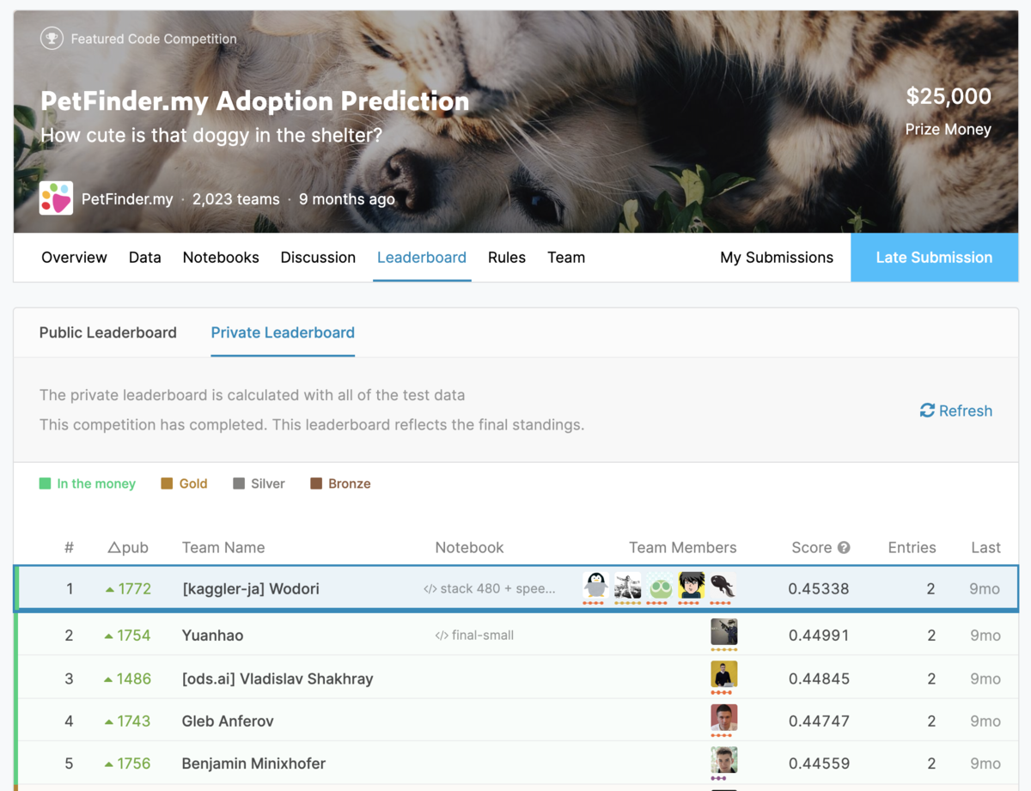Click the Team Name column header
The height and width of the screenshot is (791, 1031).
tap(223, 548)
